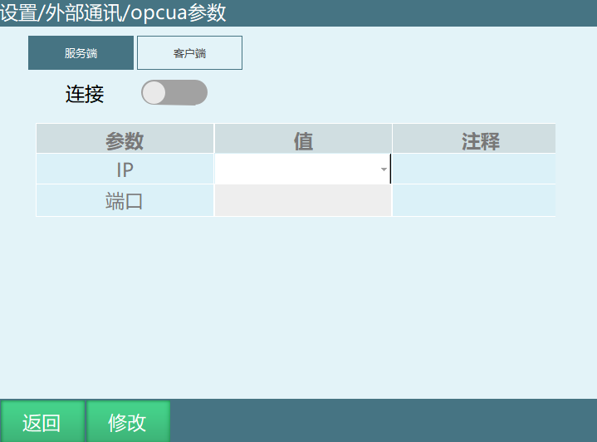The width and height of the screenshot is (597, 442).
Task: Select the IP parameter name cell
Action: [125, 169]
